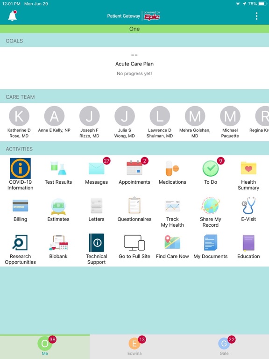Tap the 12:01 PM status bar clock
The width and height of the screenshot is (269, 359).
tap(11, 4)
